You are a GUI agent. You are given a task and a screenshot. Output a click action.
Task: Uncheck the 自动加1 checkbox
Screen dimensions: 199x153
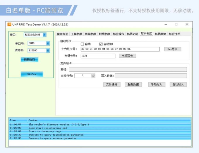click(x=101, y=44)
